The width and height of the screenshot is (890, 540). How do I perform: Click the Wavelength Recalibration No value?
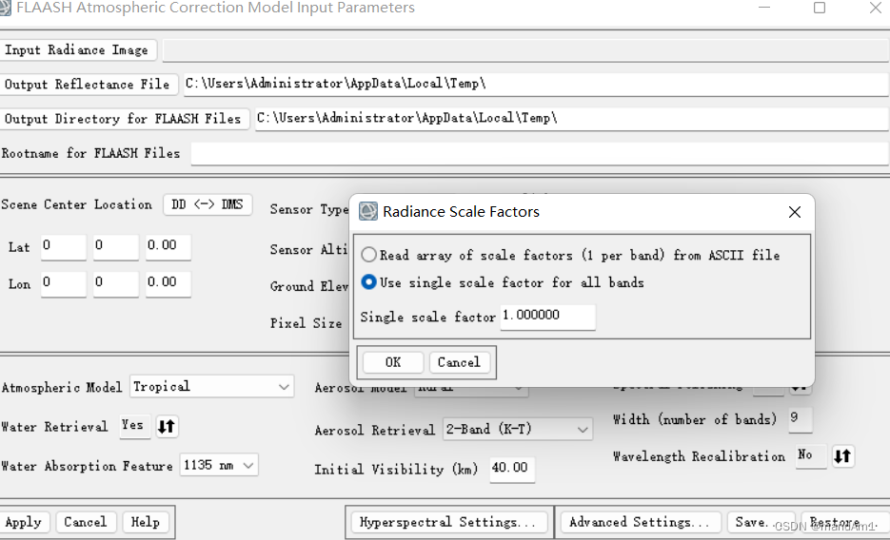coord(811,455)
